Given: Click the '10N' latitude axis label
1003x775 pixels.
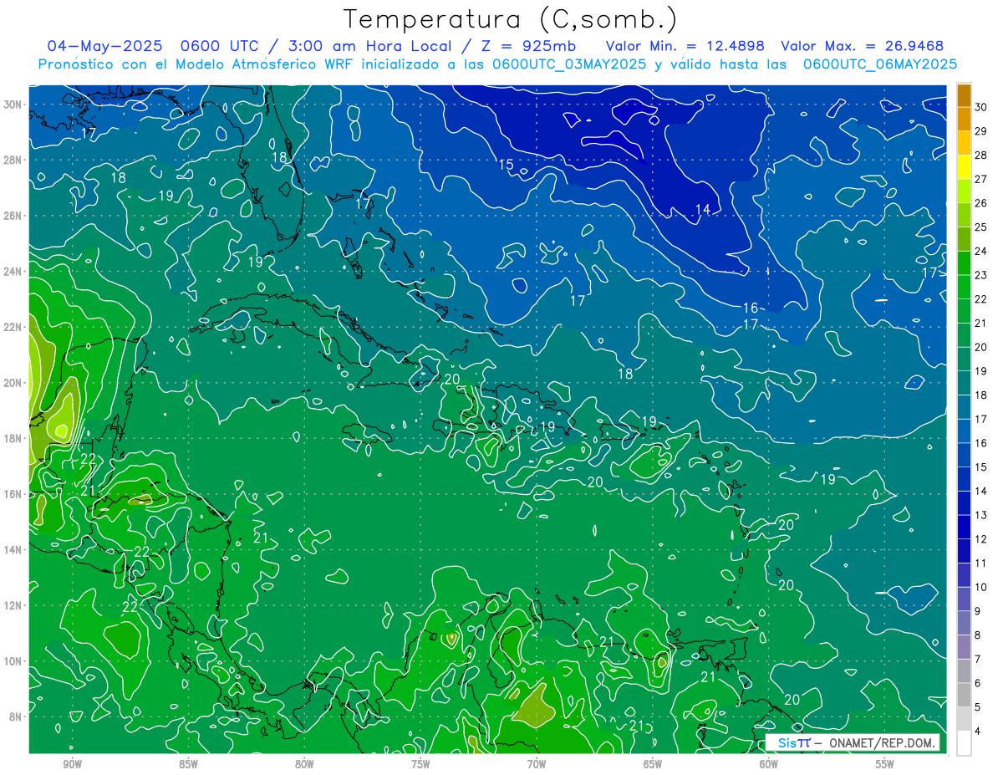Looking at the screenshot, I should click(14, 661).
